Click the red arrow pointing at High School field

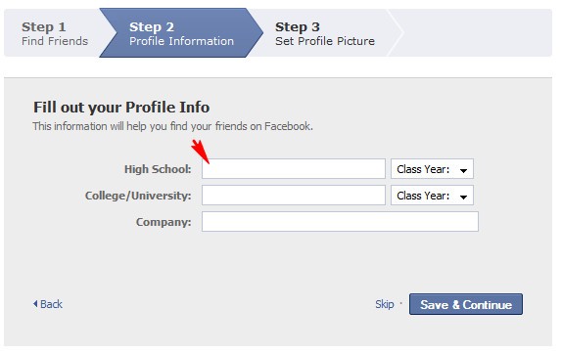(200, 152)
